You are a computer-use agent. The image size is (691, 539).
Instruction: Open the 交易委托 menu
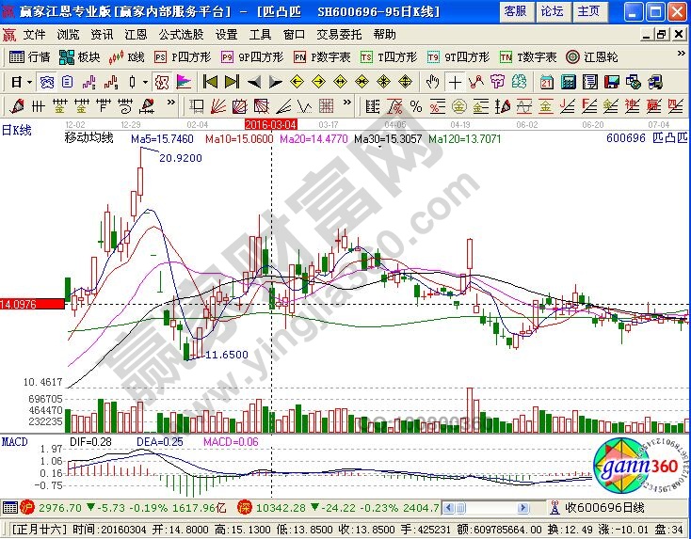tap(335, 34)
